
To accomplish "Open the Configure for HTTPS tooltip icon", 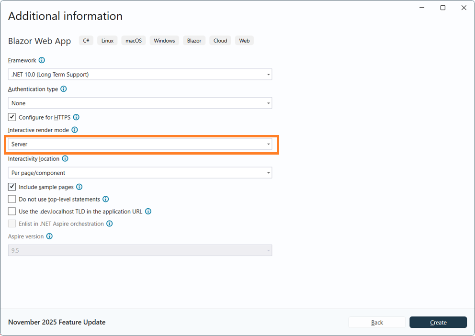I will (x=77, y=117).
